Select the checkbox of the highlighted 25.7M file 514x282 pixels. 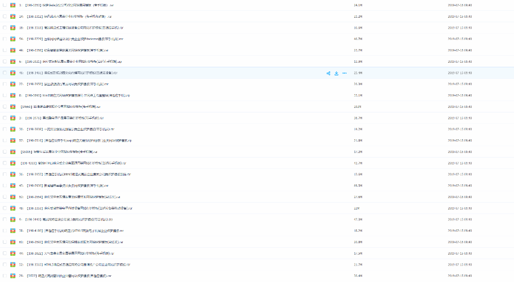5,73
